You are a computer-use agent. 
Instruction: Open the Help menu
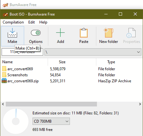click(43, 22)
